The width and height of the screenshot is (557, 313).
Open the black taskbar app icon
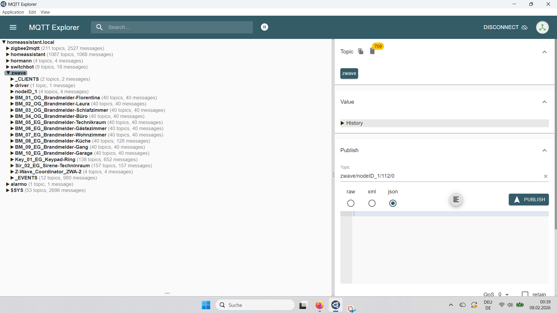tap(303, 305)
